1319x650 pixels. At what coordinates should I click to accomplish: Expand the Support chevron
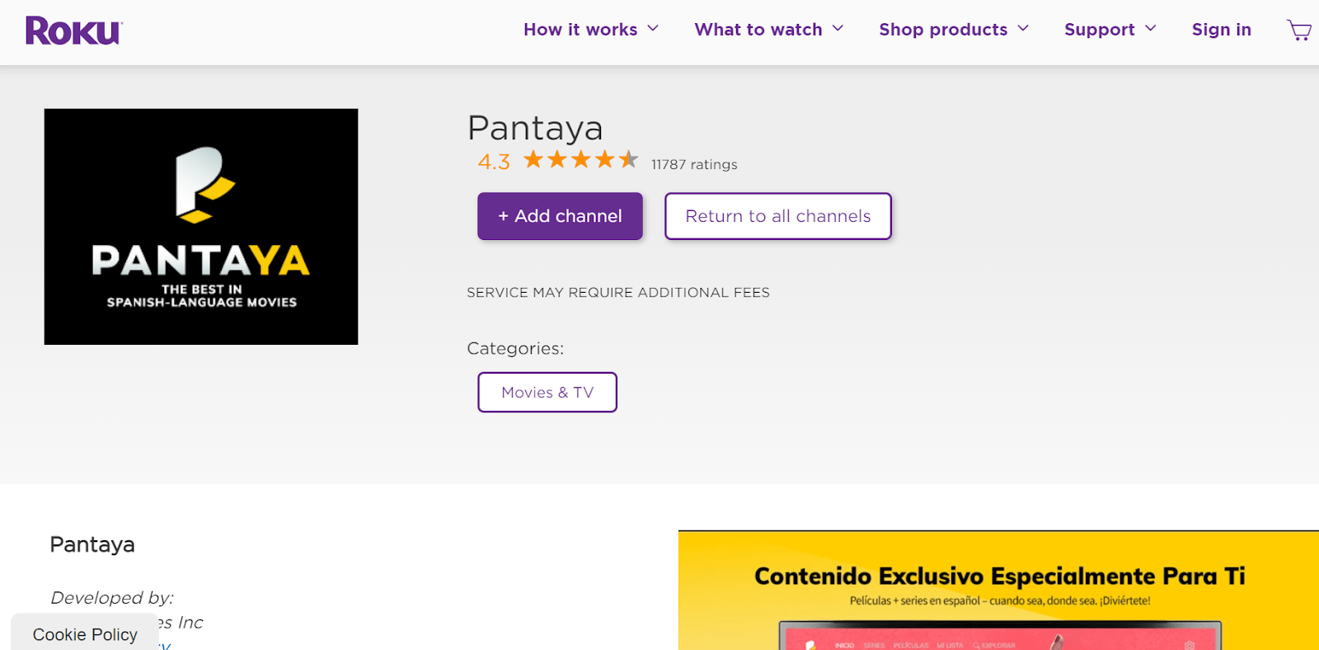(x=1151, y=29)
